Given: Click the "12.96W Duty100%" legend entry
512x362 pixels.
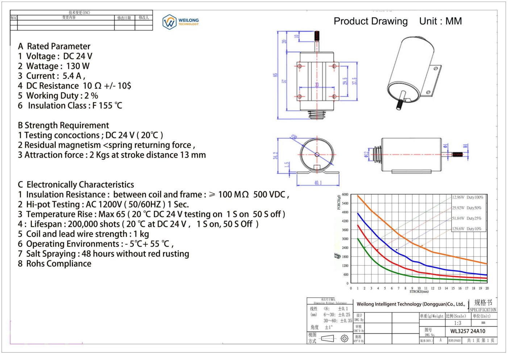Looking at the screenshot, I should point(467,198).
